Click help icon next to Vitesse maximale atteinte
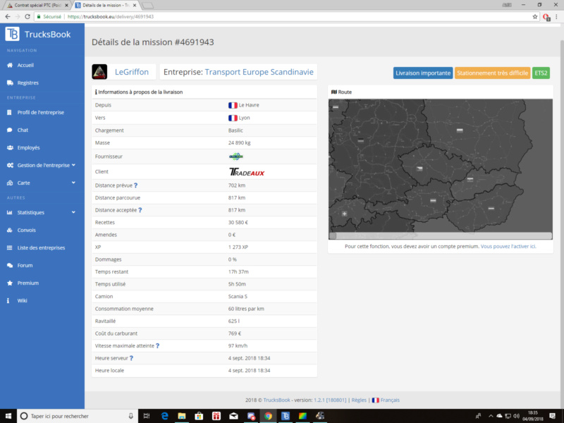564x423 pixels. click(157, 345)
